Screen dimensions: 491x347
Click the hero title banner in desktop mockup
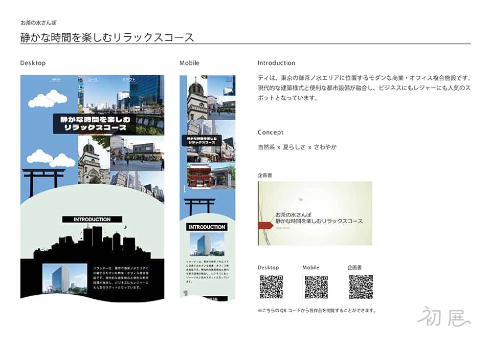[95, 123]
